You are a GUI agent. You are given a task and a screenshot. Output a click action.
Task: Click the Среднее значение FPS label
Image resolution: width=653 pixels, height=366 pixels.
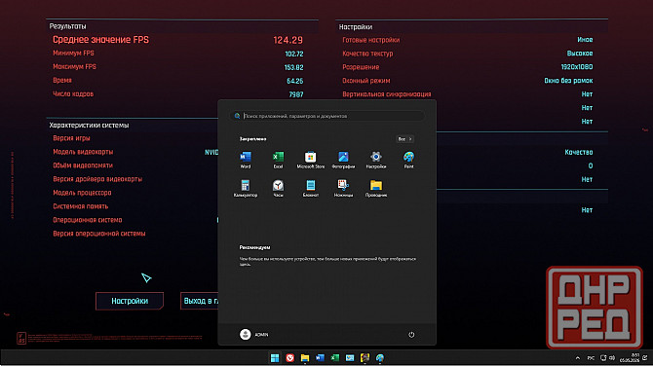(100, 40)
